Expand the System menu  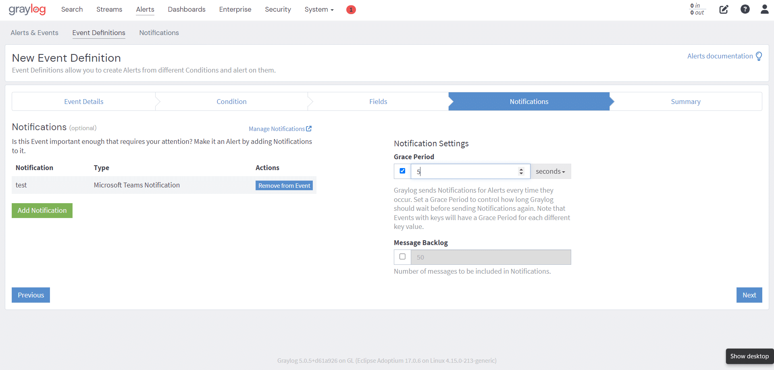[x=319, y=9]
